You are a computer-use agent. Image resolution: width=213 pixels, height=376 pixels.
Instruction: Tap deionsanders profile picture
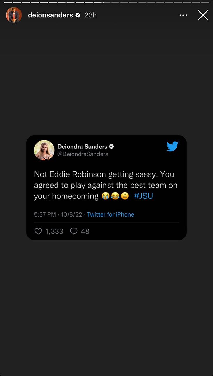14,15
